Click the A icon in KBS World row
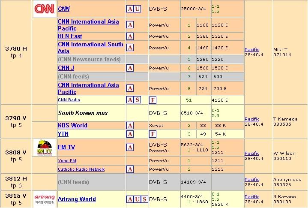 [x=130, y=125]
